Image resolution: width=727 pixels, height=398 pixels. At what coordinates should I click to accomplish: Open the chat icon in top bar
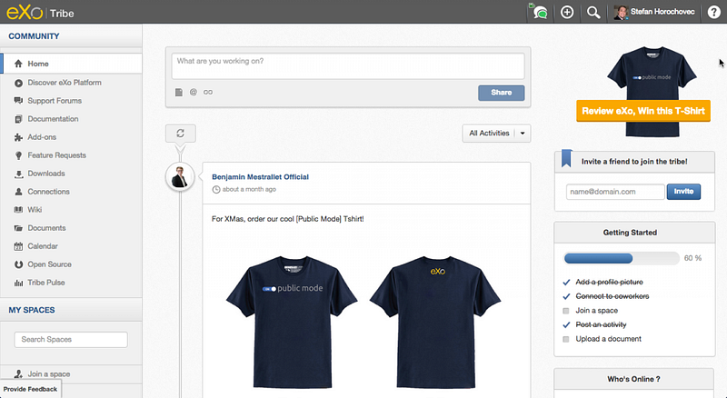pos(539,12)
